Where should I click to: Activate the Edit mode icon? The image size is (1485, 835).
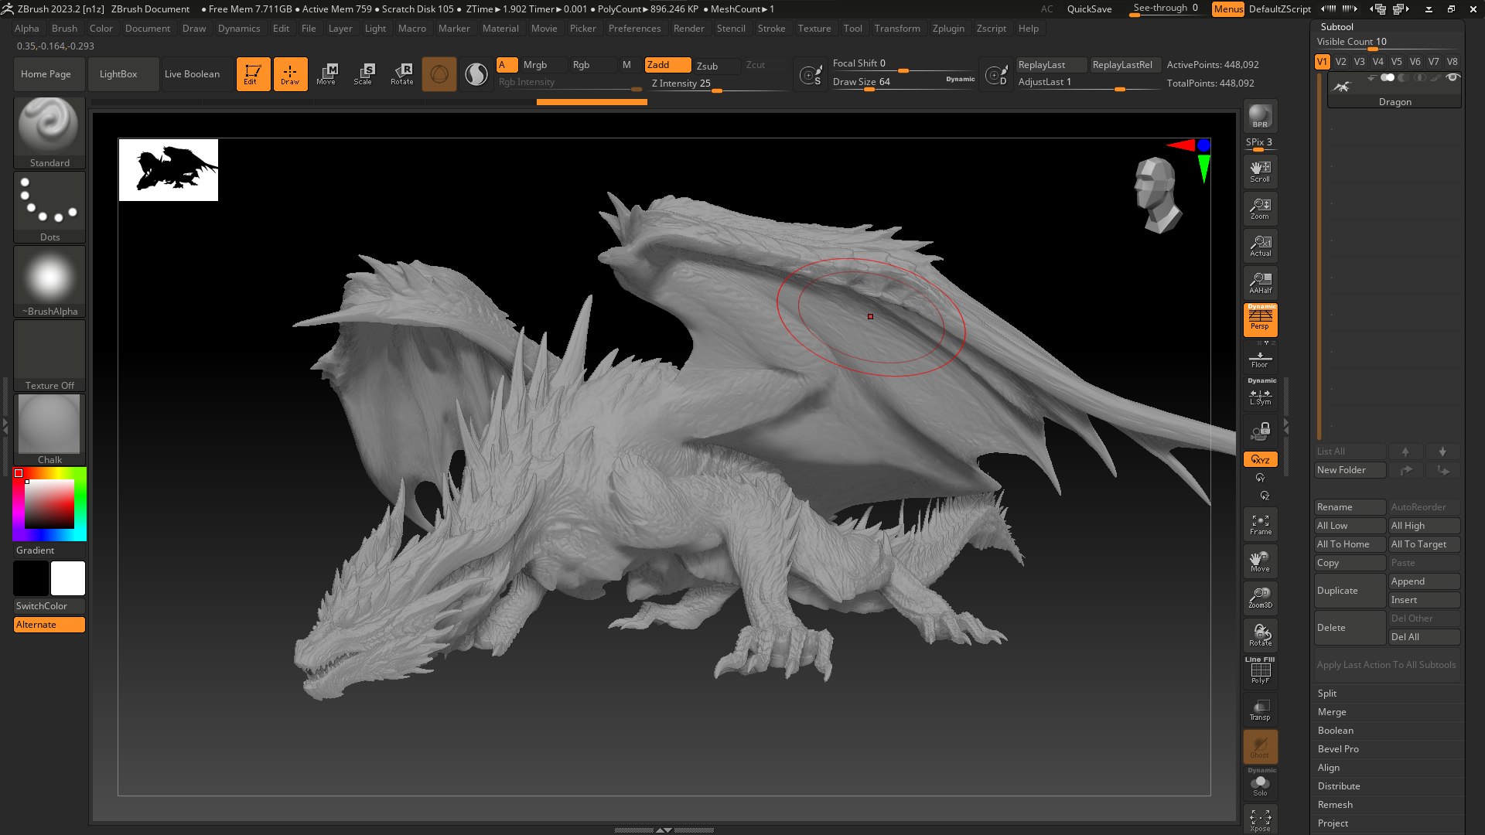point(253,74)
